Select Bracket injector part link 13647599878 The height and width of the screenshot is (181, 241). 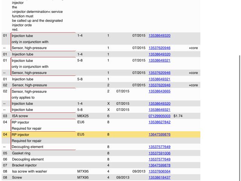[x=159, y=165]
